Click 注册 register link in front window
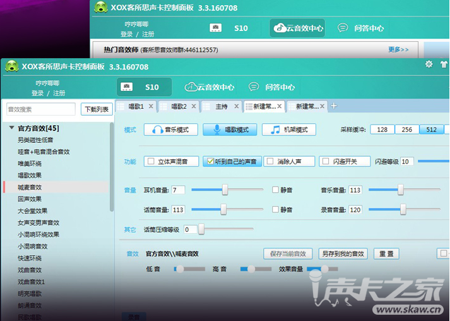The width and height of the screenshot is (450, 321). (59, 93)
